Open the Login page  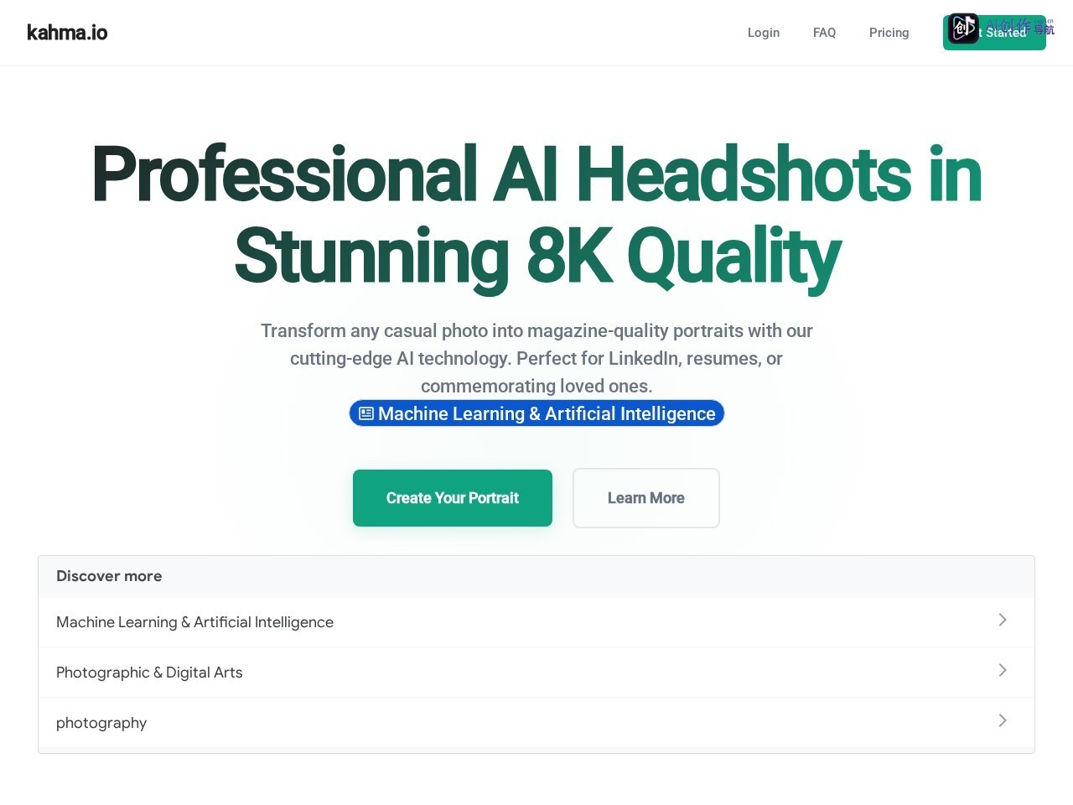[764, 33]
